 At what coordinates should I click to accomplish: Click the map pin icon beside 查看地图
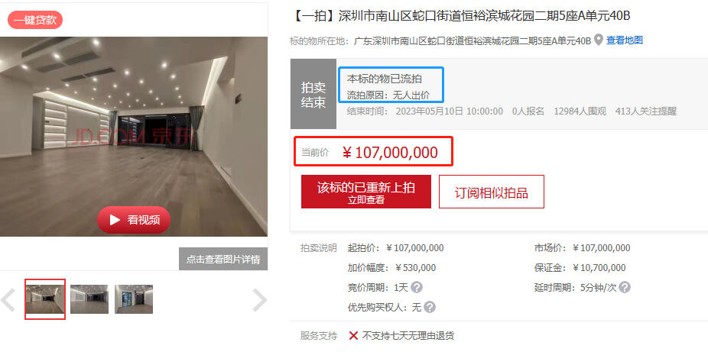[x=598, y=40]
